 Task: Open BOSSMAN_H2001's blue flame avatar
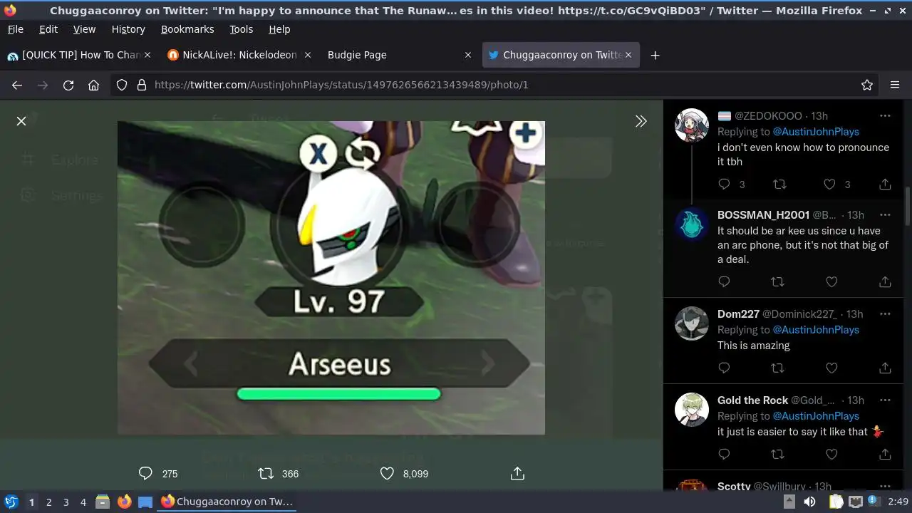(x=692, y=225)
